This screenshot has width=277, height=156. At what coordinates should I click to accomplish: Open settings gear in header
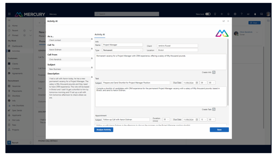click(235, 14)
